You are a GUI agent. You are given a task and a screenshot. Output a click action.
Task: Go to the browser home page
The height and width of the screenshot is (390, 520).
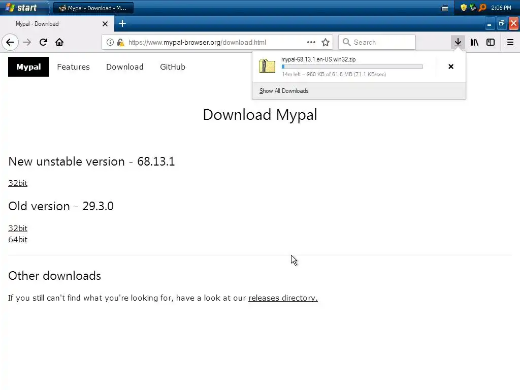[59, 43]
